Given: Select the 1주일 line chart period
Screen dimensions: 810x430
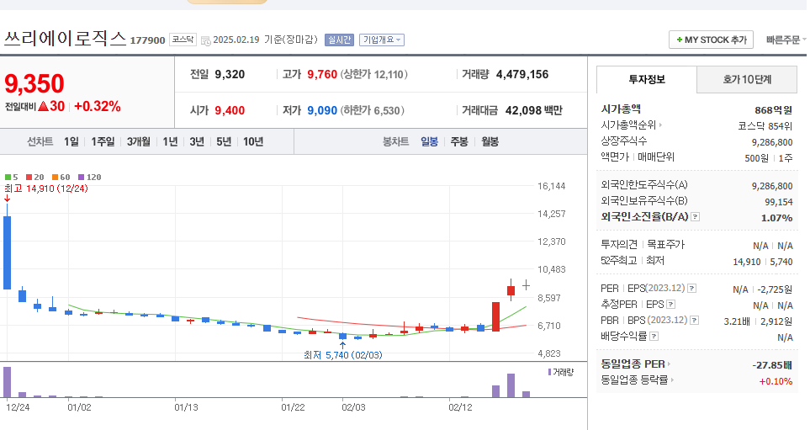Looking at the screenshot, I should (x=103, y=141).
